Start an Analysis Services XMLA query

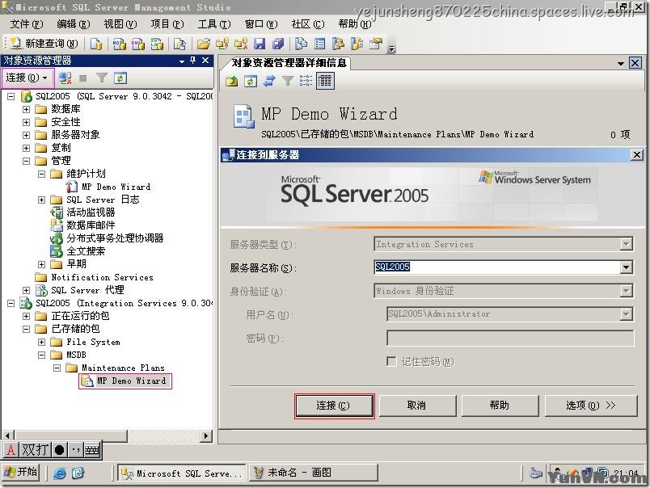click(157, 44)
